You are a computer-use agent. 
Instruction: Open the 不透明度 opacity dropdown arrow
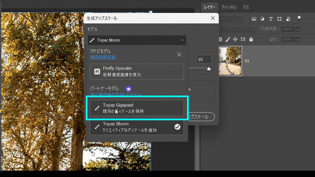(x=298, y=29)
